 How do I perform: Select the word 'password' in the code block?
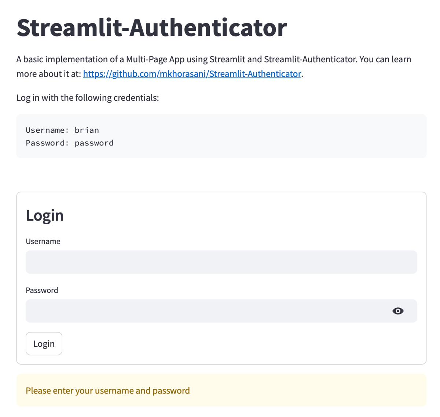tap(94, 143)
